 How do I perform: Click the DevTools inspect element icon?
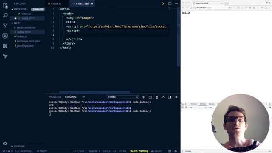click(x=183, y=104)
